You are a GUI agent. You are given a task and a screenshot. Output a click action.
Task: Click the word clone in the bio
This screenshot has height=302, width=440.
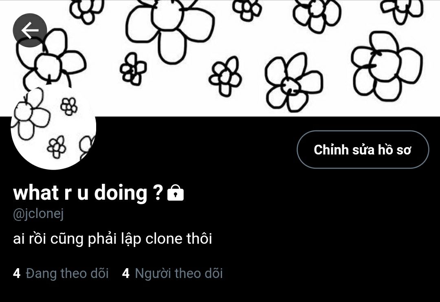point(164,239)
